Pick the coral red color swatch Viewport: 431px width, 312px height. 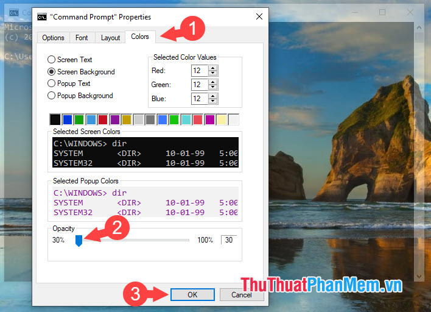[198, 119]
